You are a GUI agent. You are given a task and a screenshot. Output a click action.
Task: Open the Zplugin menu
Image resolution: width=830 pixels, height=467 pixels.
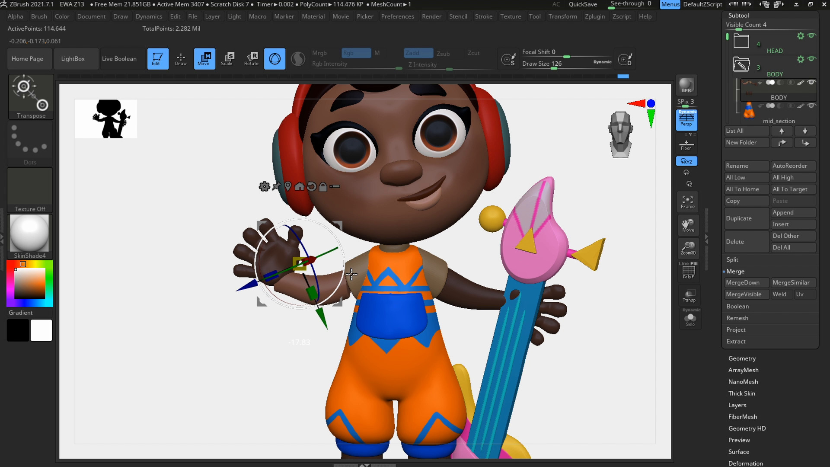point(594,16)
